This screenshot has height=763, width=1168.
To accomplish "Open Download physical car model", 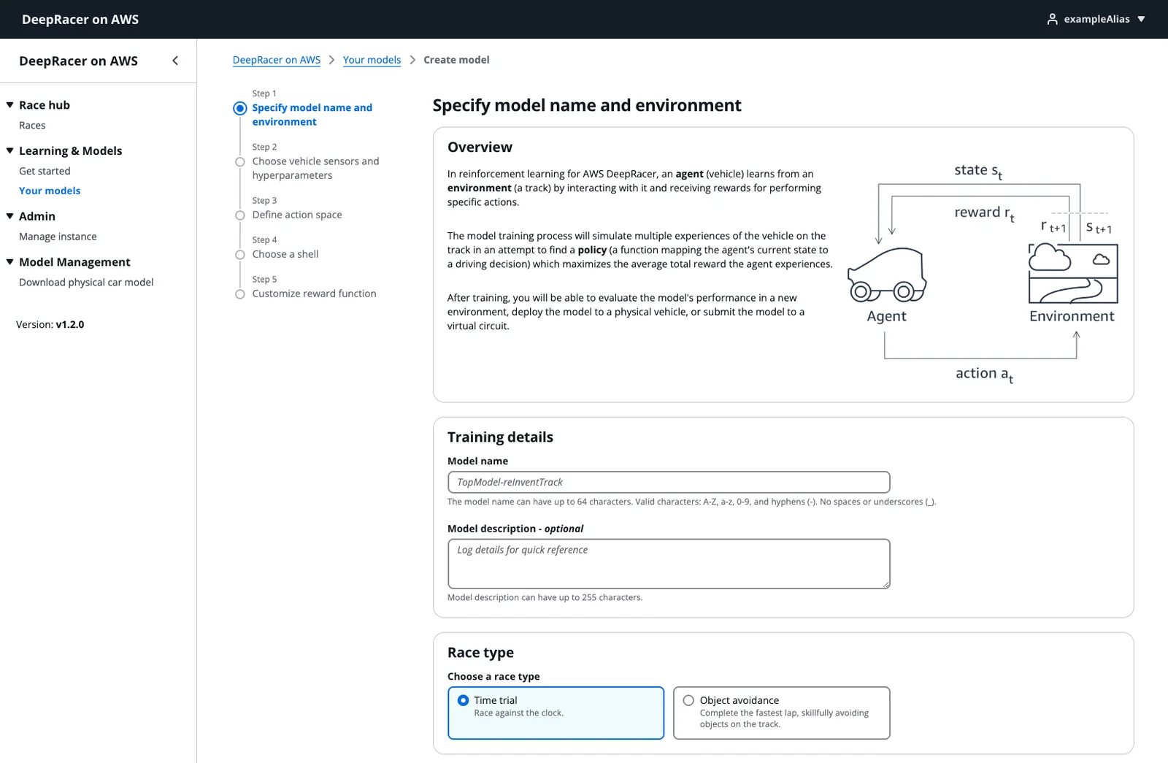I will click(86, 283).
